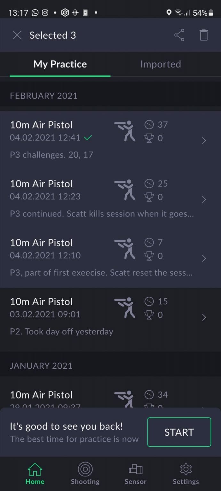Viewport: 221px width, 491px height.
Task: Select the My Practice tab
Action: pos(60,64)
